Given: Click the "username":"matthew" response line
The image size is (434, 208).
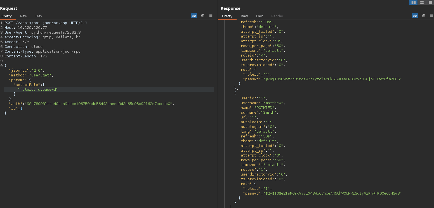Looking at the screenshot, I should pyautogui.click(x=262, y=103).
